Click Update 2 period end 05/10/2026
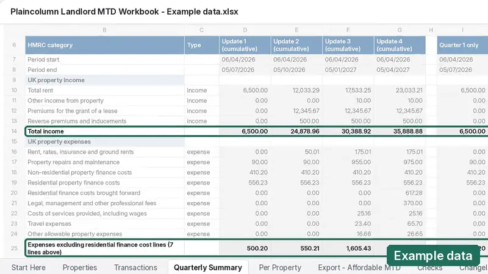 pos(296,69)
